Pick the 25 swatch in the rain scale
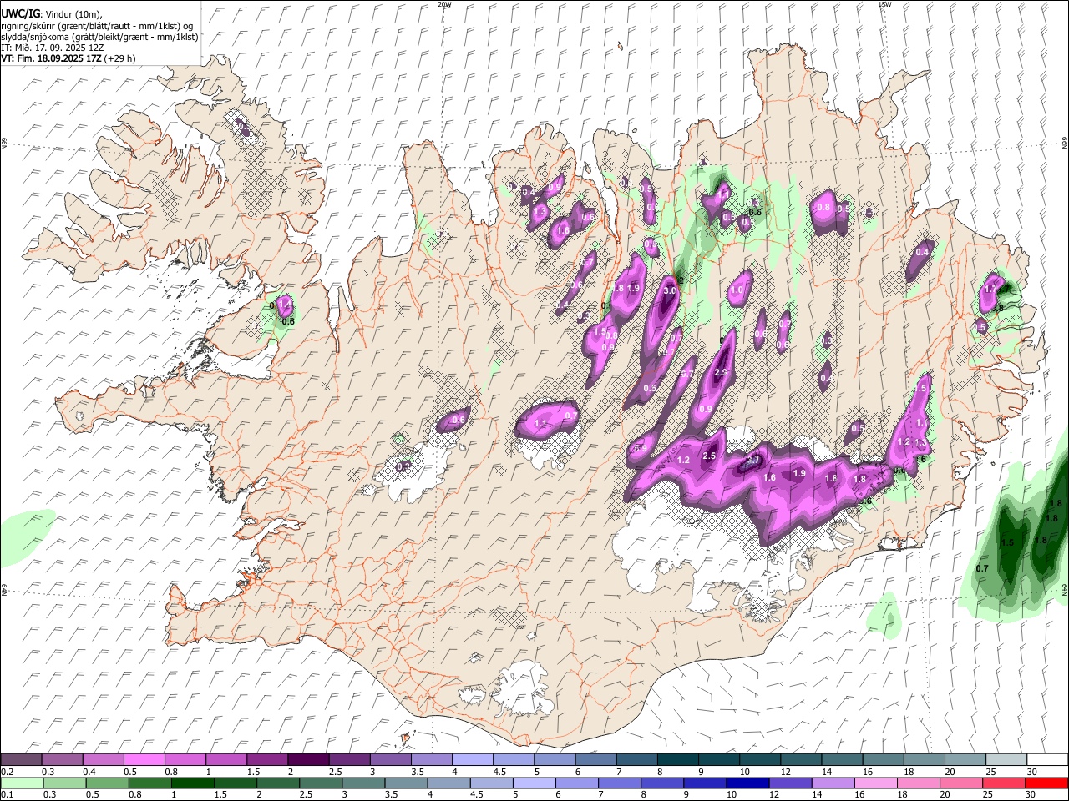 tap(1003, 783)
